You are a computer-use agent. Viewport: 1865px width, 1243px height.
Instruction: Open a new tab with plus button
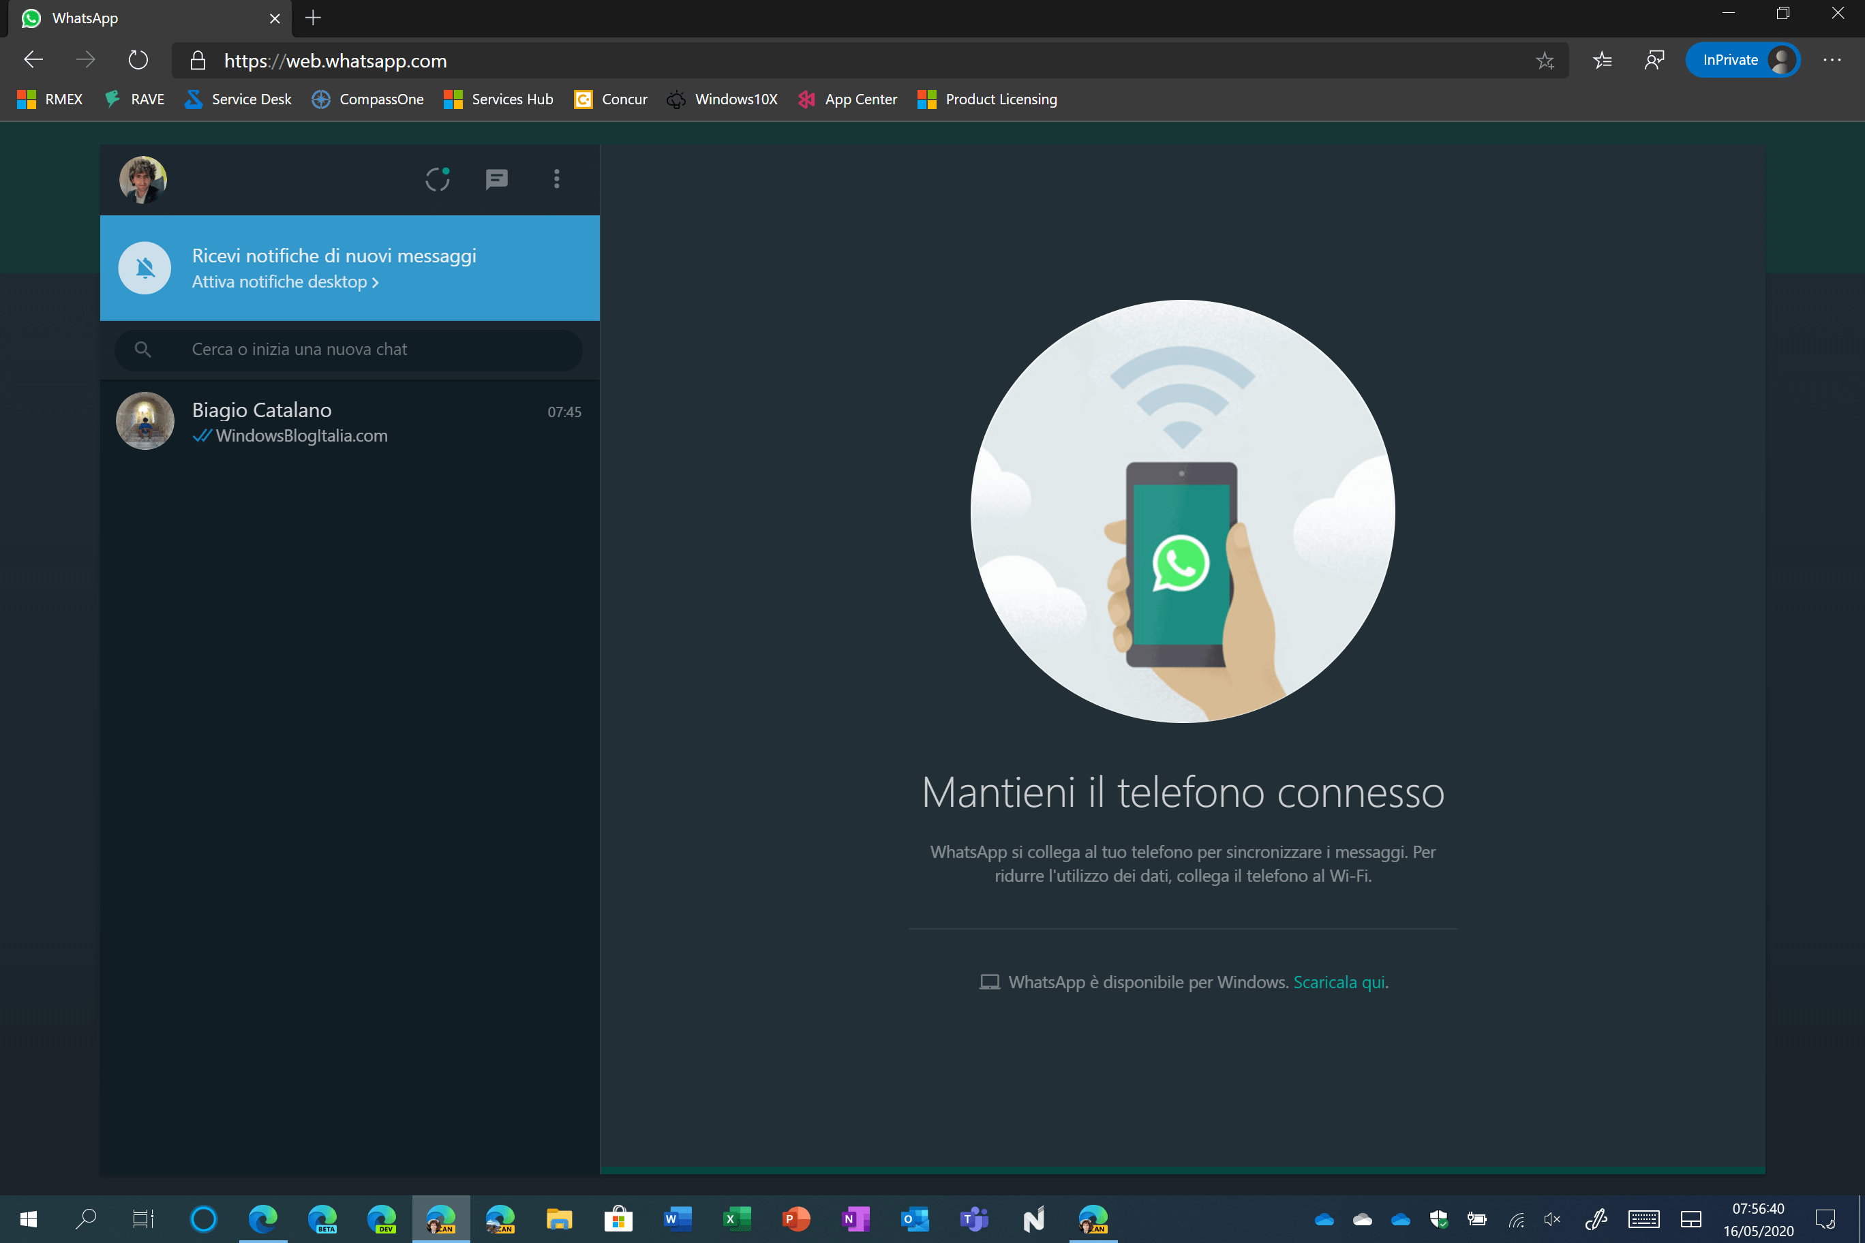coord(313,18)
